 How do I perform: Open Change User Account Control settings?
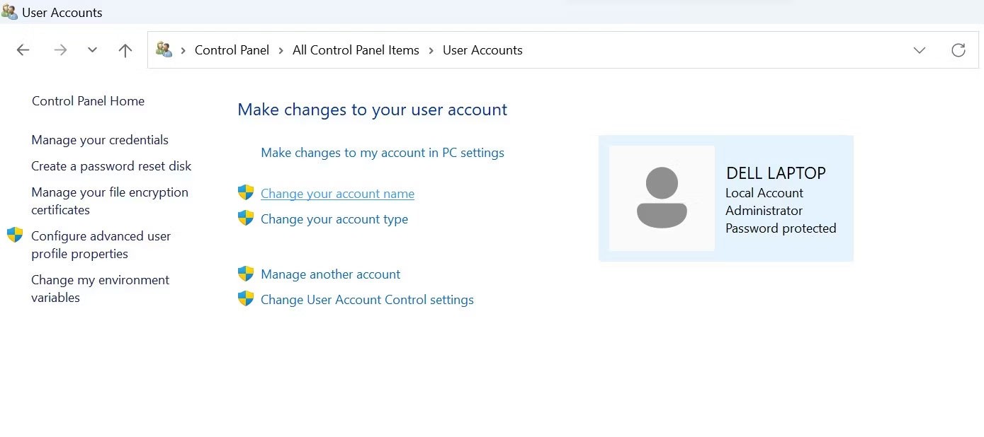(x=367, y=300)
